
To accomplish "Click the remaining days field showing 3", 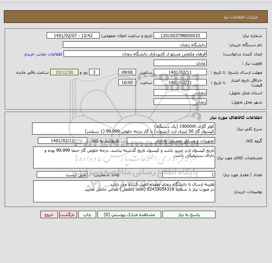I will [94, 72].
